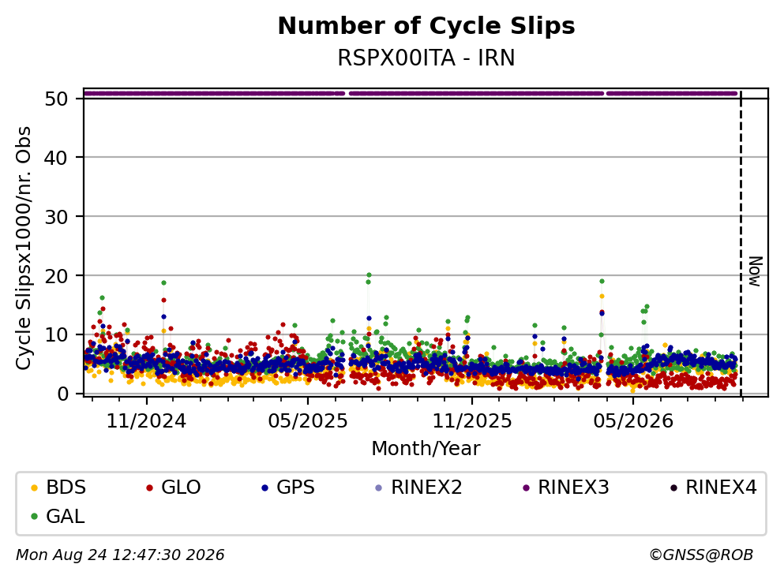Image resolution: width=784 pixels, height=579 pixels.
Task: Click the timestamp Mon Aug 24 12:47:30 2026
Action: 120,555
